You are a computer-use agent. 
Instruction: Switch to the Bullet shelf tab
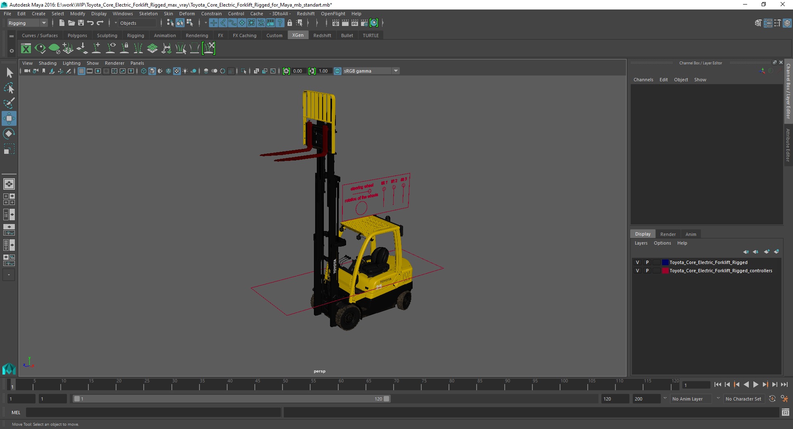pos(347,35)
